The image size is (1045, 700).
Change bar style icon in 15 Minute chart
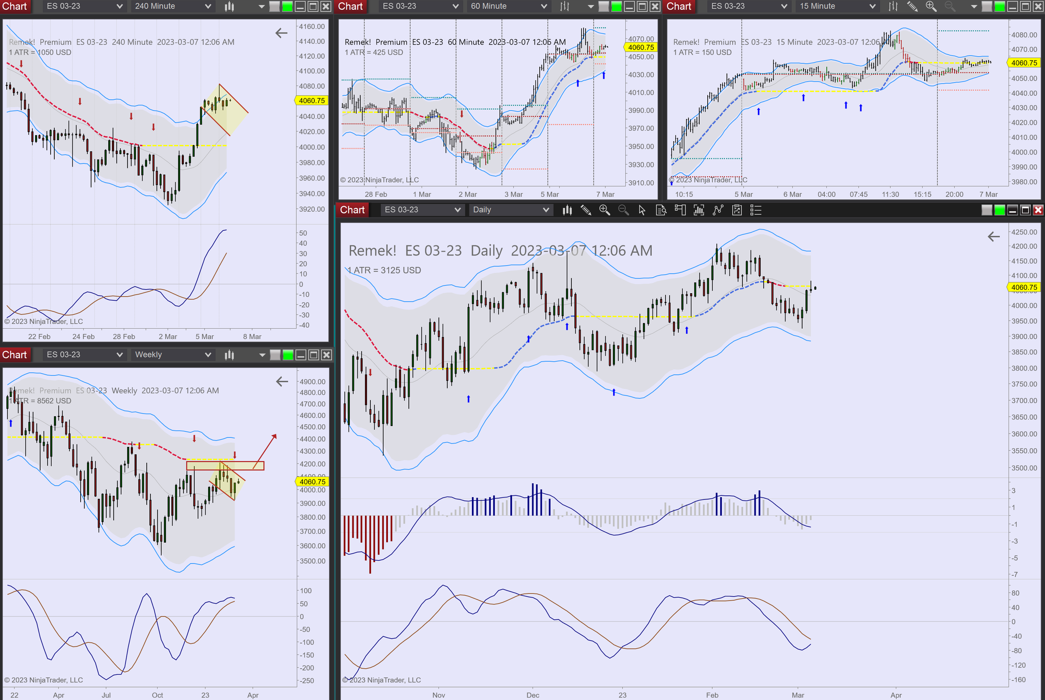pyautogui.click(x=893, y=6)
